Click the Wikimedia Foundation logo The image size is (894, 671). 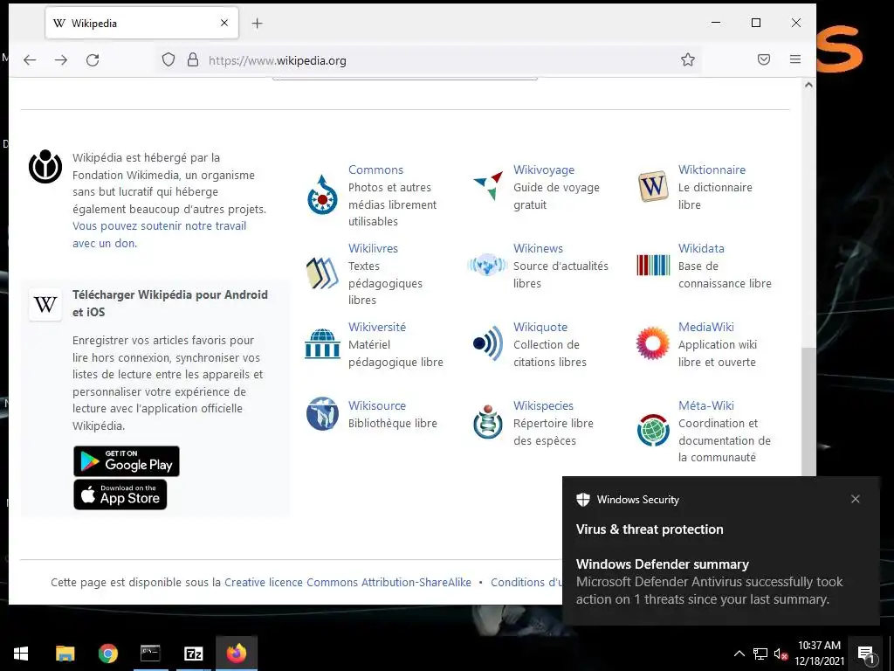(x=45, y=167)
